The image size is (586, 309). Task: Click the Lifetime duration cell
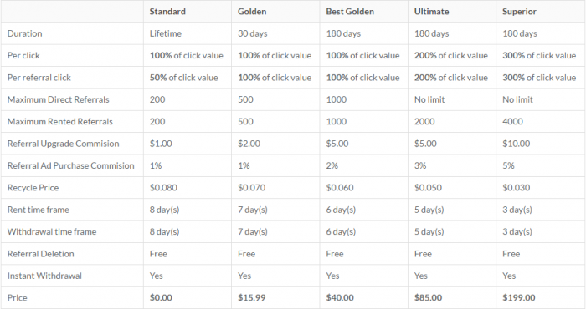click(166, 33)
